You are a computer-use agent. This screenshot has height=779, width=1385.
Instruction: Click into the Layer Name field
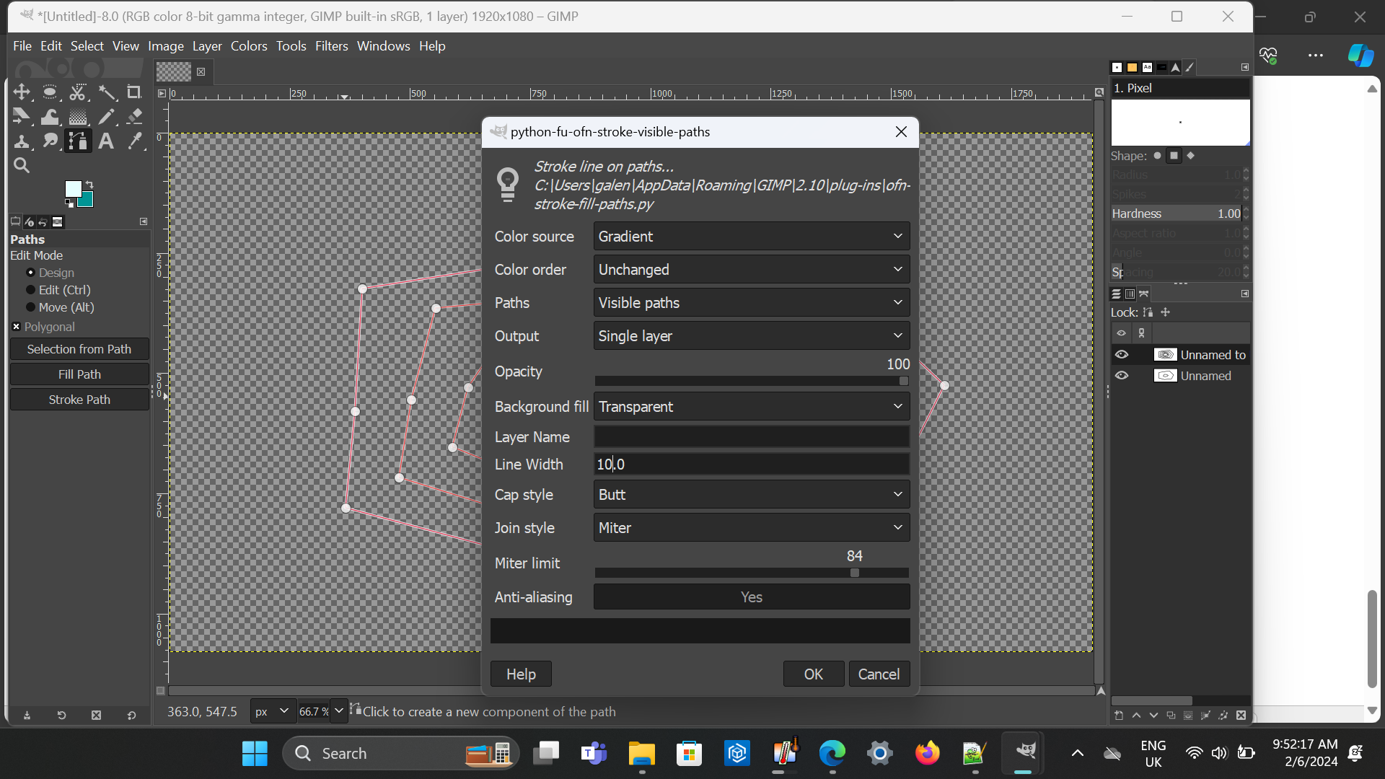pos(751,437)
